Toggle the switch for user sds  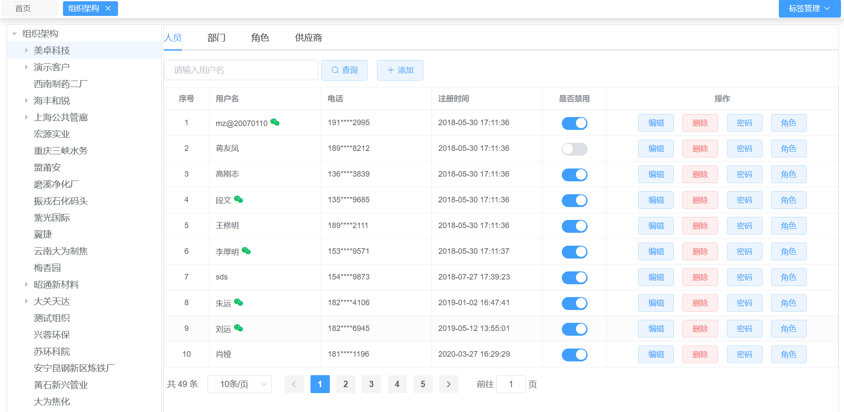tap(574, 277)
